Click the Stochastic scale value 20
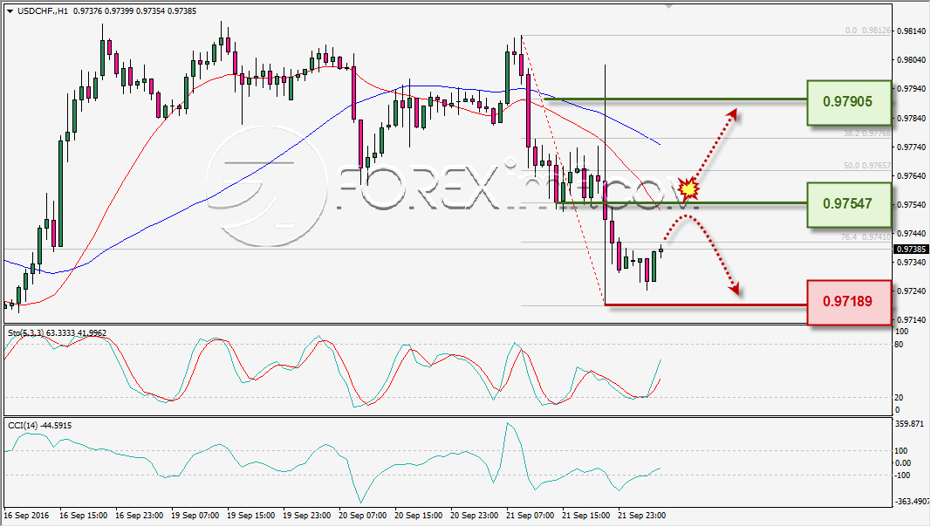This screenshot has width=931, height=527. pyautogui.click(x=899, y=398)
